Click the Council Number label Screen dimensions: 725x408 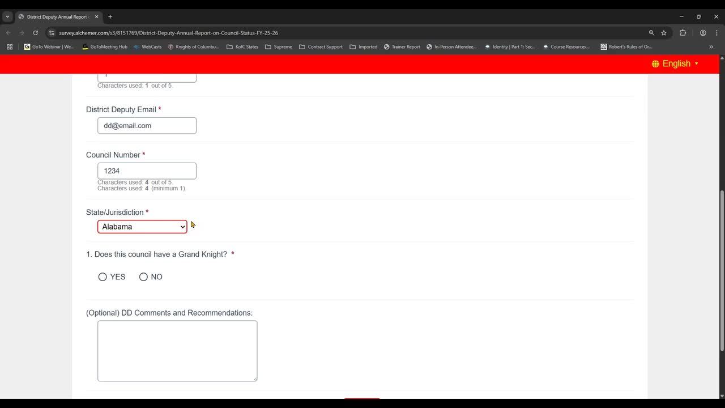tap(113, 155)
